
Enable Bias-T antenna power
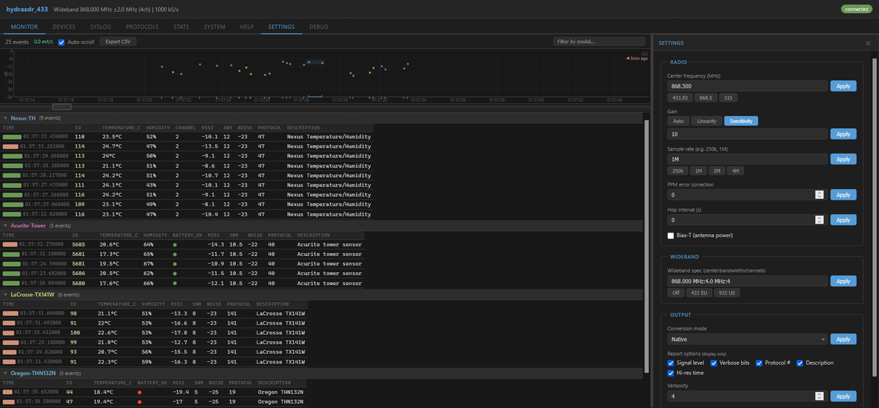671,235
